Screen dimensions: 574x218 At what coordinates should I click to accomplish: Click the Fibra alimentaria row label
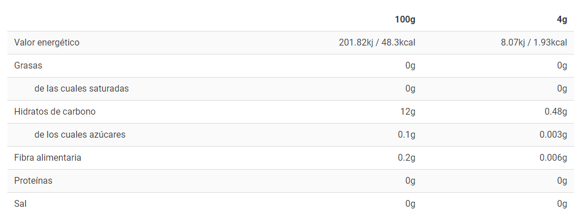pos(47,158)
